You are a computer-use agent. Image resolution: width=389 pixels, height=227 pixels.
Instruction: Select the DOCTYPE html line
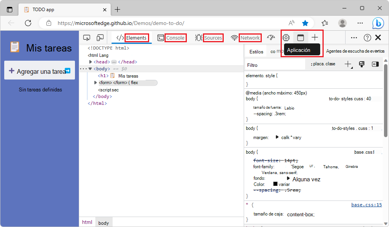point(108,48)
